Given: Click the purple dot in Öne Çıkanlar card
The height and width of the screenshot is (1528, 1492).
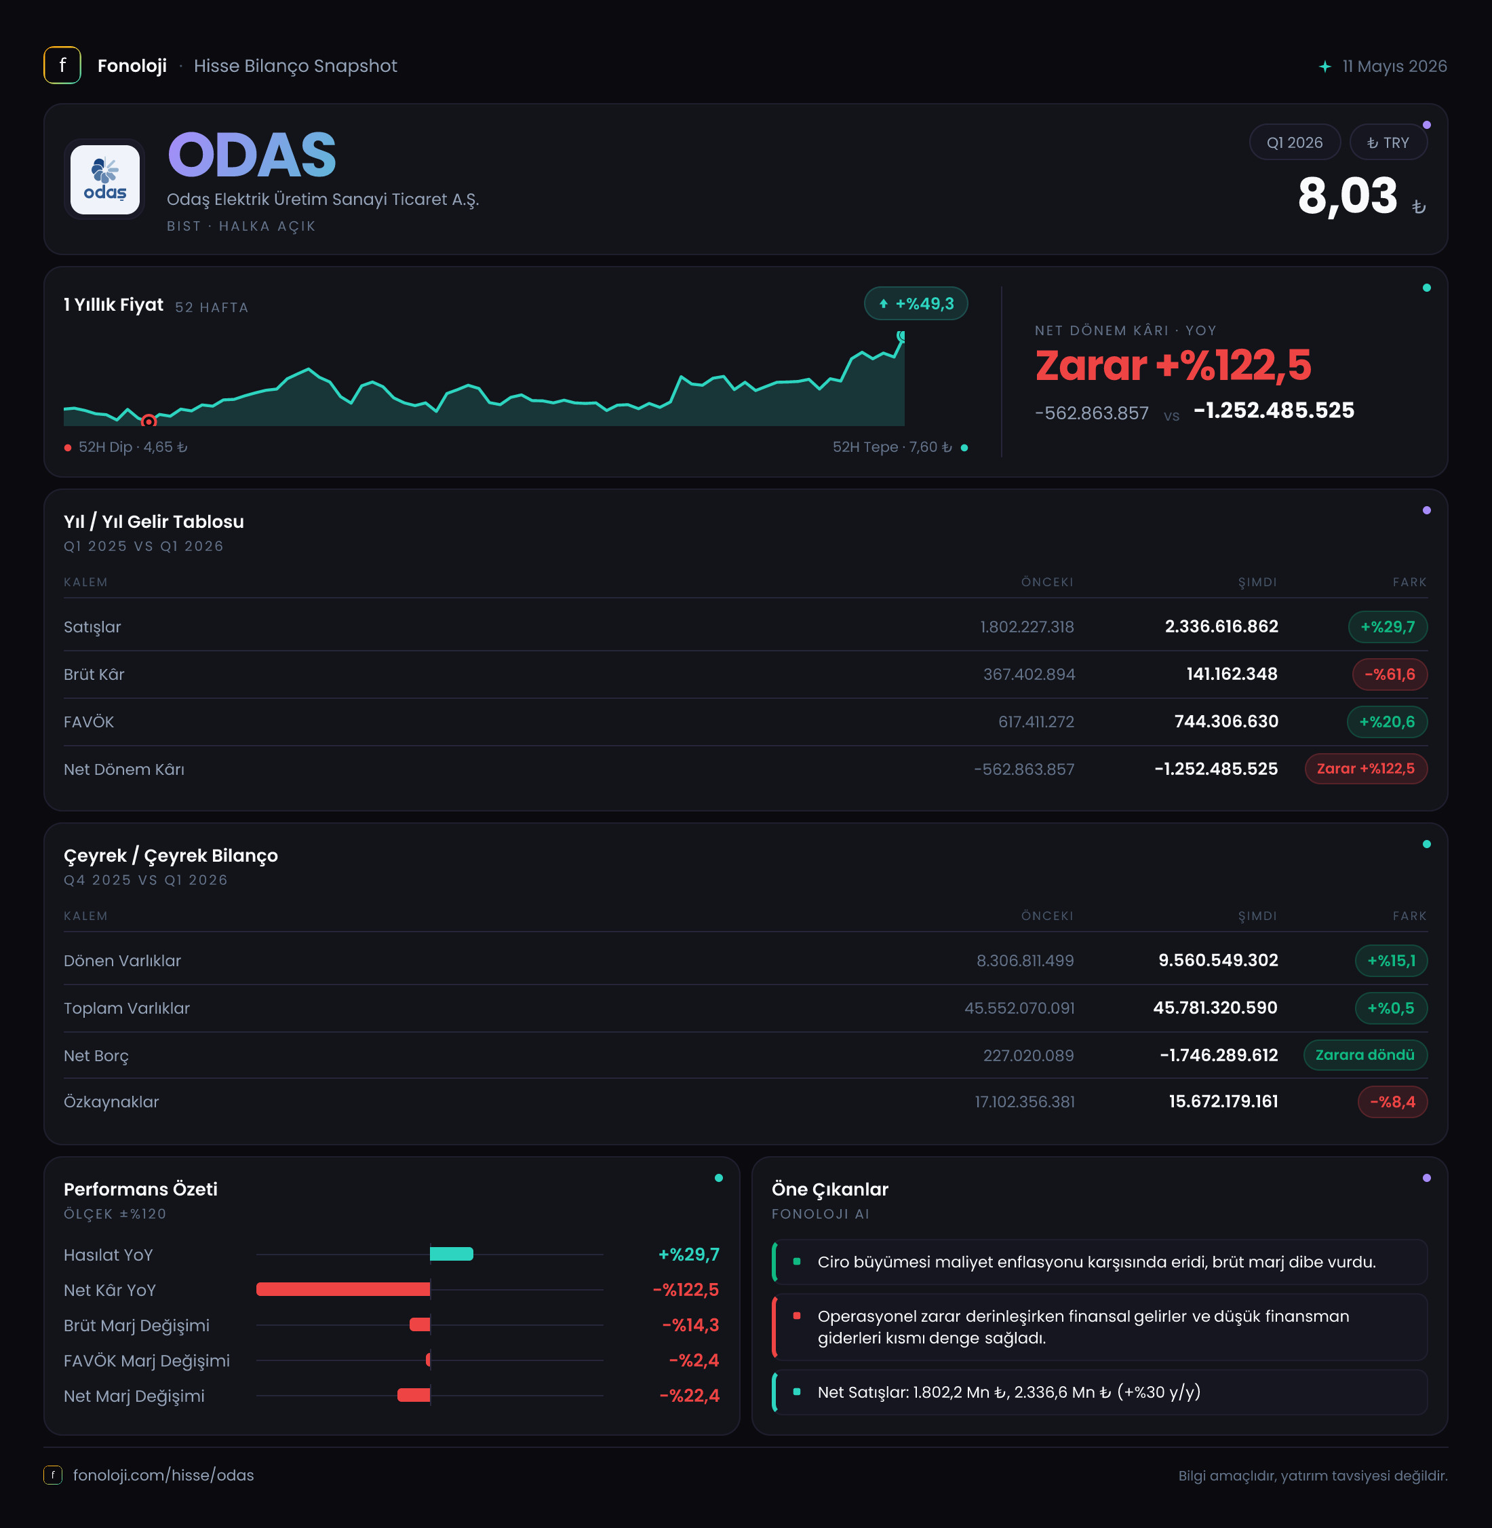Looking at the screenshot, I should tap(1426, 1178).
